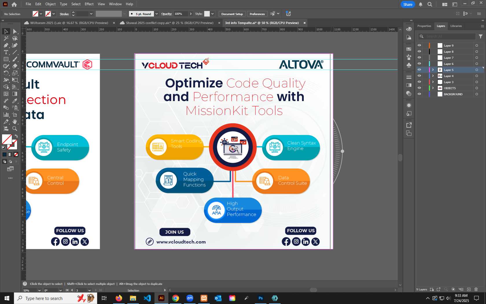
Task: Open the Symbols panel icon
Action: [x=409, y=65]
